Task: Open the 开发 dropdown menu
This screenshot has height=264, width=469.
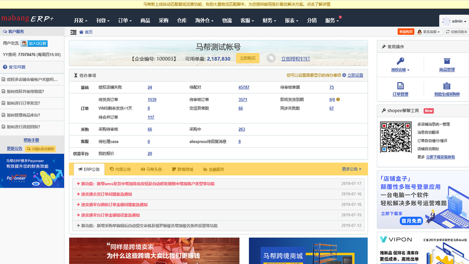Action: point(81,21)
